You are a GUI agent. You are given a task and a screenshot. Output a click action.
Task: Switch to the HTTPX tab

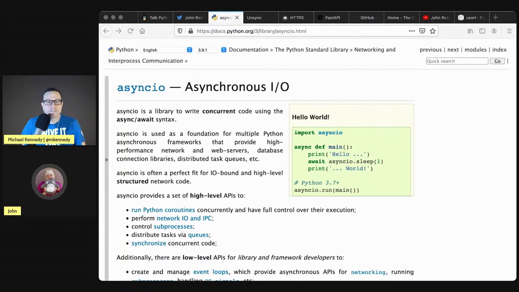coord(296,17)
